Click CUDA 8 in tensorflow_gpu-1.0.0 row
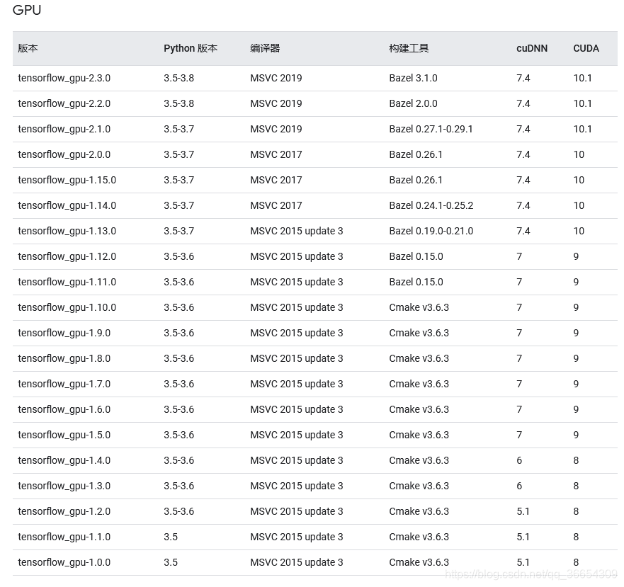This screenshot has width=624, height=587. pos(576,562)
